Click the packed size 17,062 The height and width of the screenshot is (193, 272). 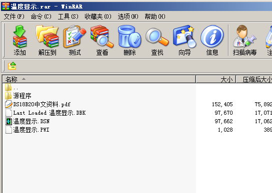263,121
